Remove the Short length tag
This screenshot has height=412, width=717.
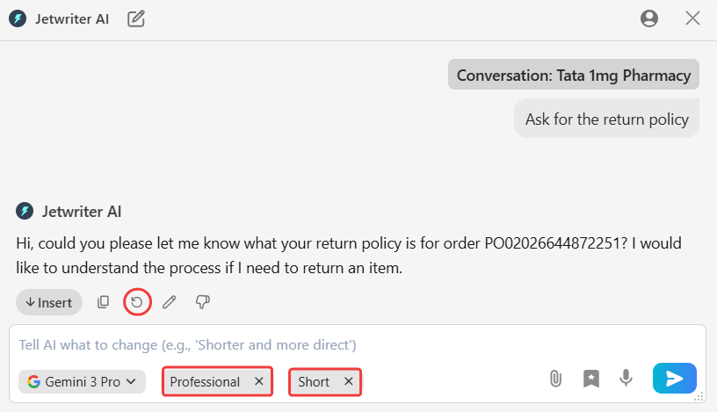click(x=348, y=381)
